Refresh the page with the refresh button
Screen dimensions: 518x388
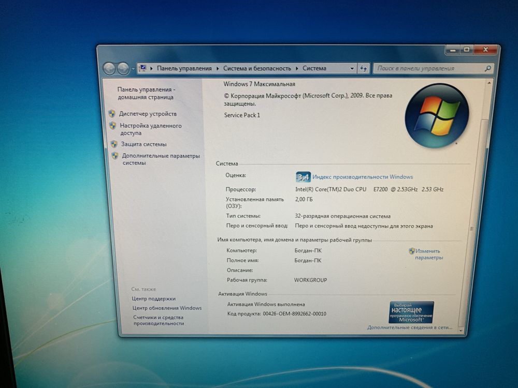tap(364, 69)
